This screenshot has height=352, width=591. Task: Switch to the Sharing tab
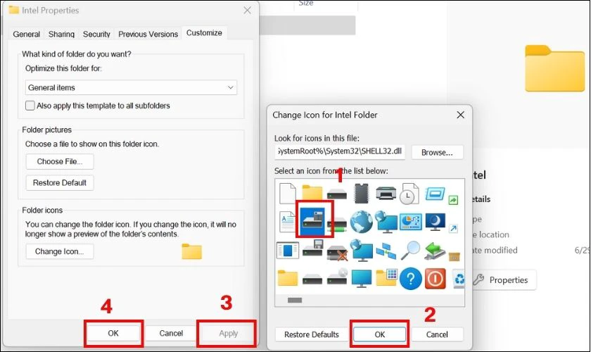[61, 34]
